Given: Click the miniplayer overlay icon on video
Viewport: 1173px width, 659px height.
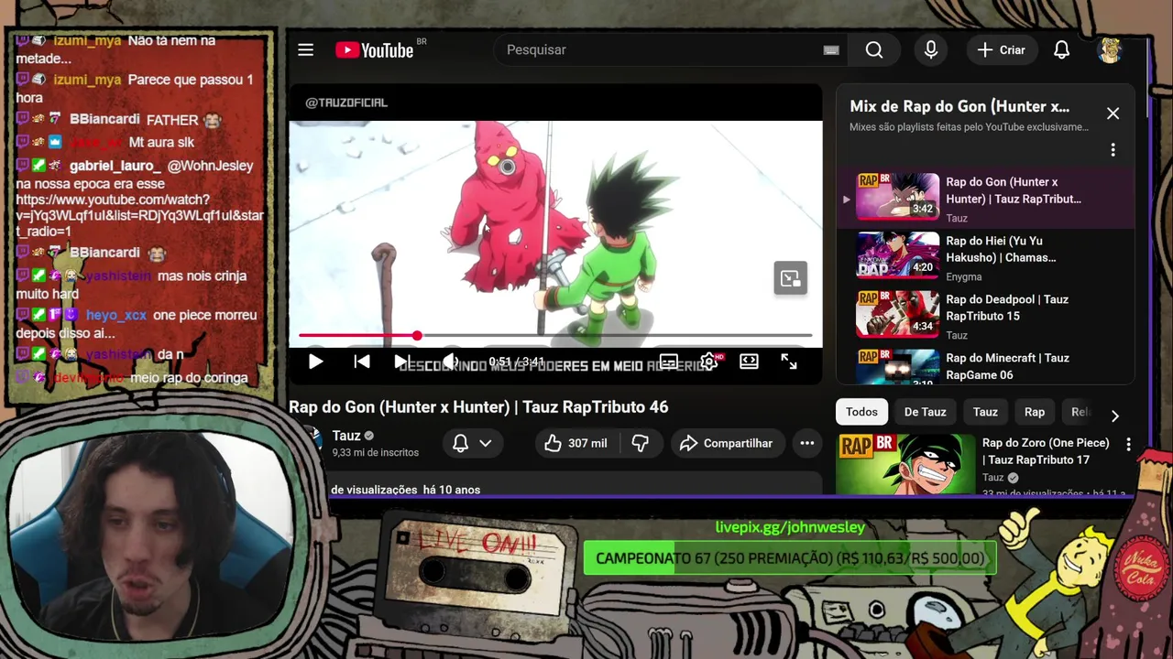Looking at the screenshot, I should (x=790, y=278).
